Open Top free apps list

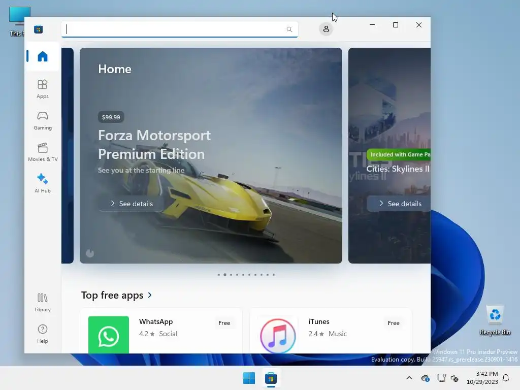coord(112,295)
